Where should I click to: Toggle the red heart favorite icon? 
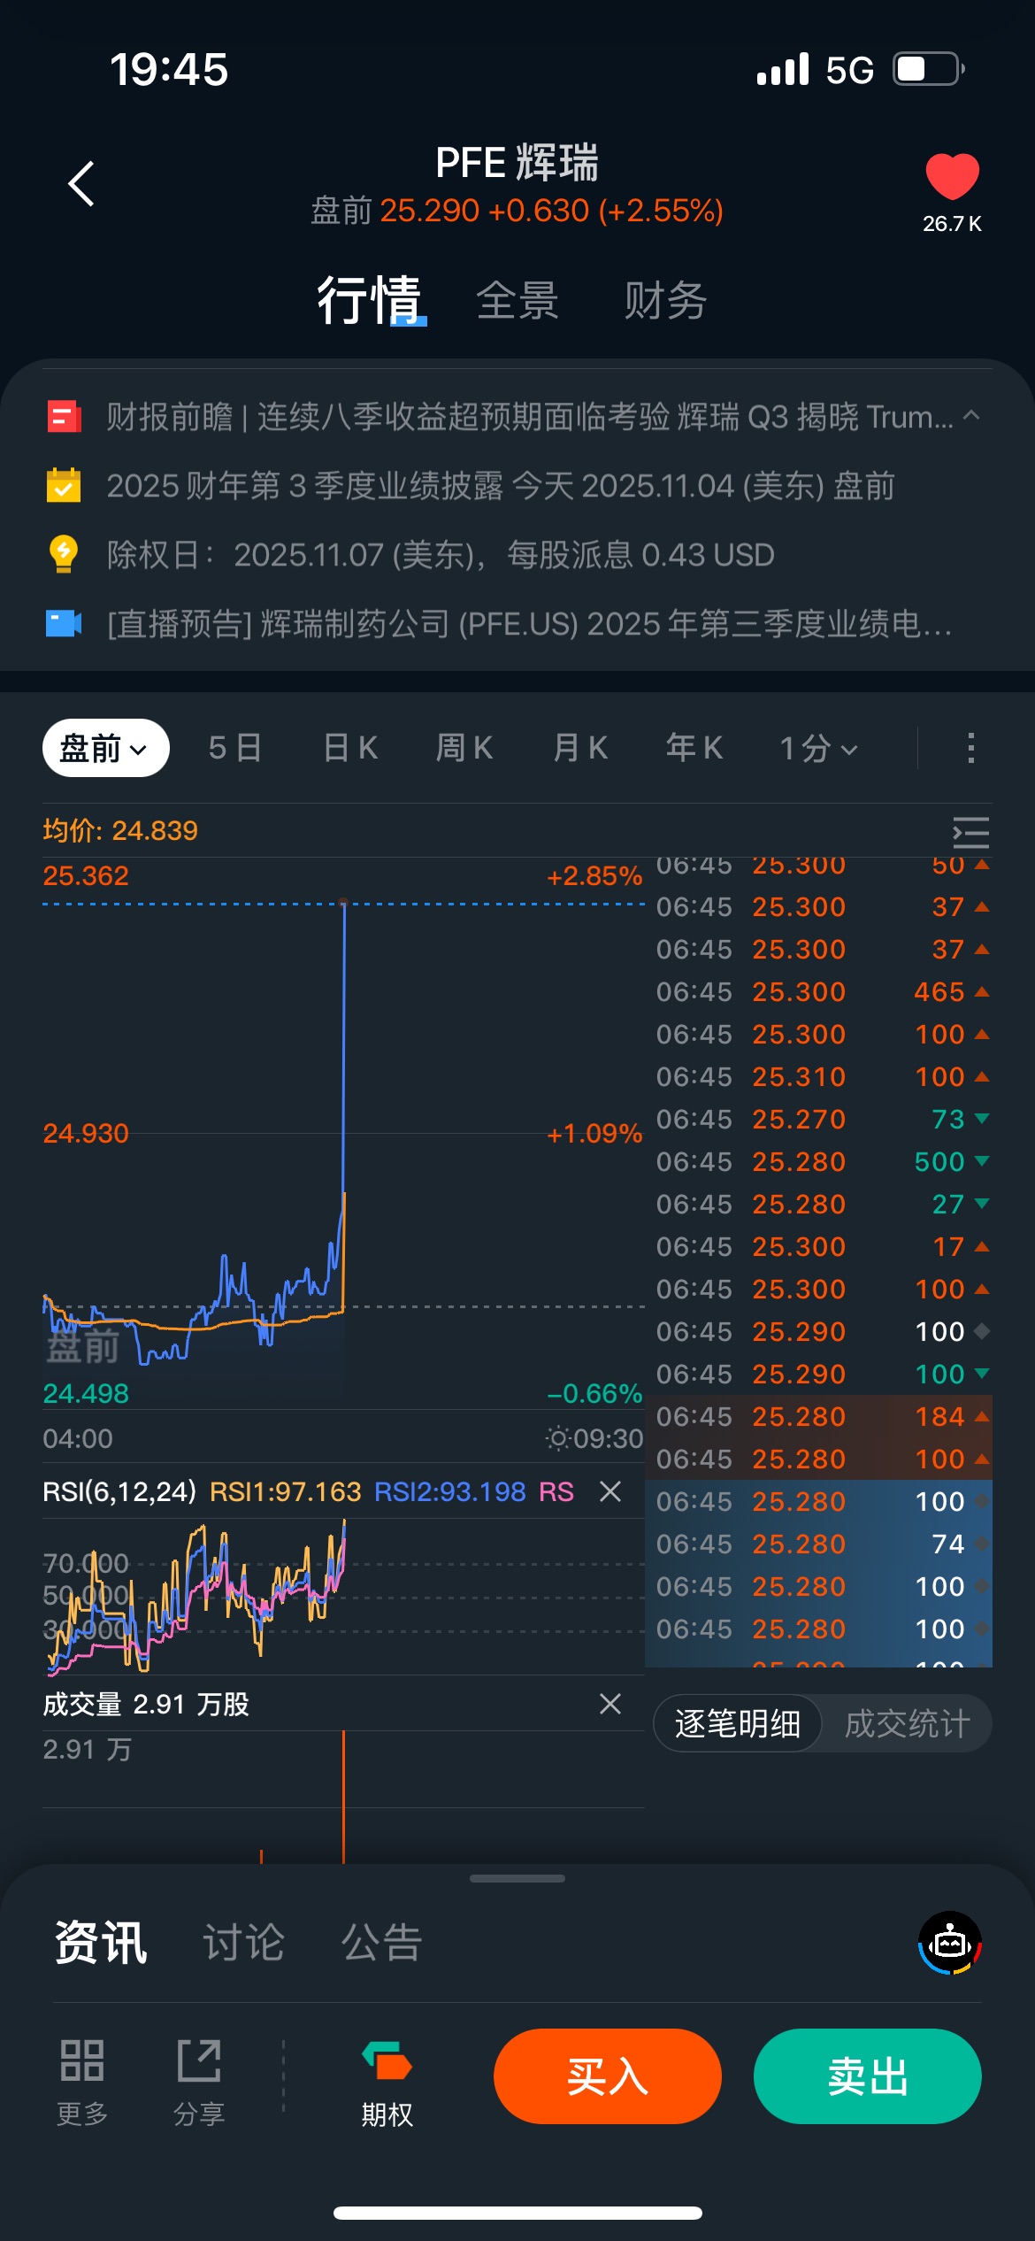pyautogui.click(x=952, y=177)
